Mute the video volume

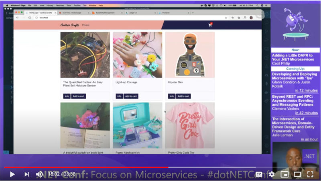(x=39, y=174)
